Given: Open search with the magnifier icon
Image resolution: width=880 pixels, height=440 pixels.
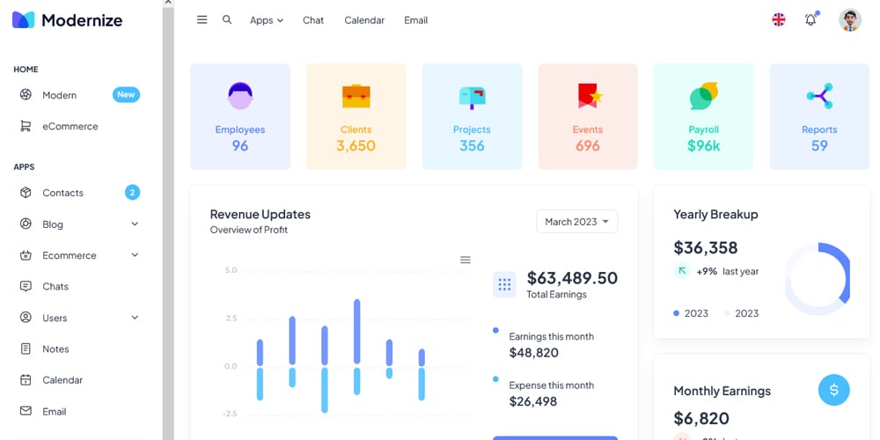Looking at the screenshot, I should (227, 19).
